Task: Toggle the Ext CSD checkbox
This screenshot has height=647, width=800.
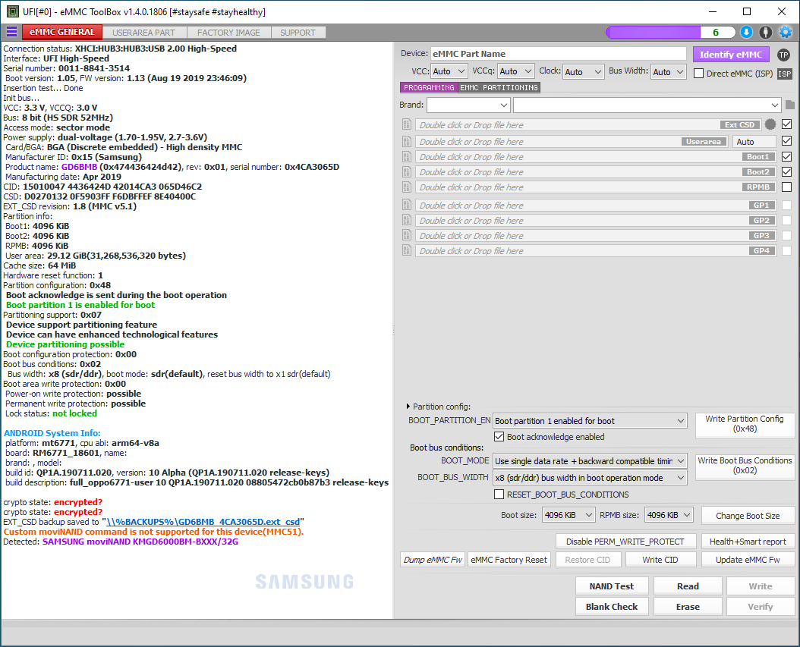Action: click(787, 124)
